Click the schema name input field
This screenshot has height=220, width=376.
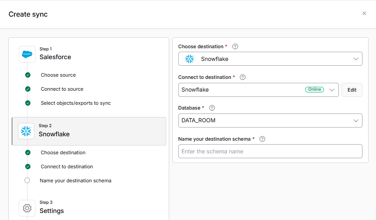point(270,151)
